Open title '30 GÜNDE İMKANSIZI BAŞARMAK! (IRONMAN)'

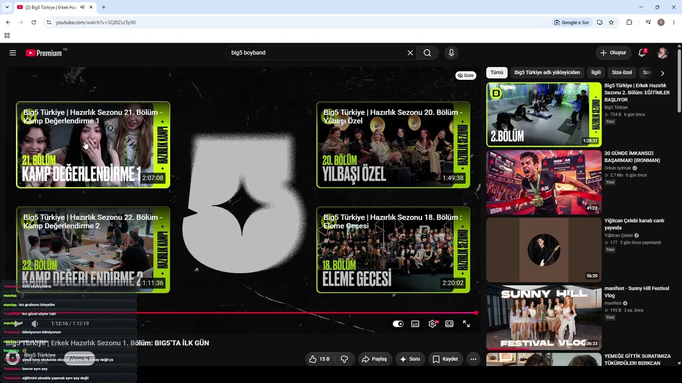coord(632,157)
